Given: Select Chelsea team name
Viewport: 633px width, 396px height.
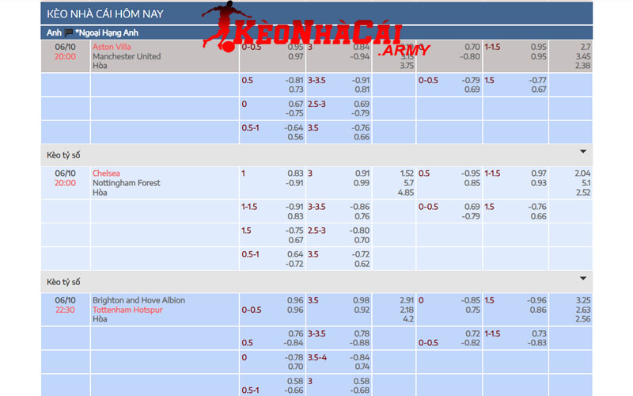Looking at the screenshot, I should click(106, 173).
